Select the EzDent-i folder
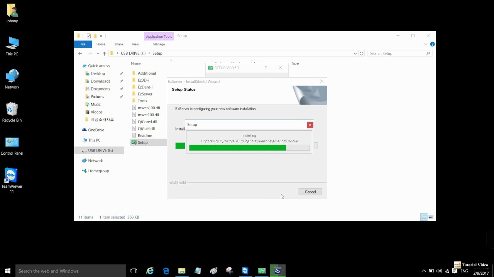 pyautogui.click(x=142, y=87)
